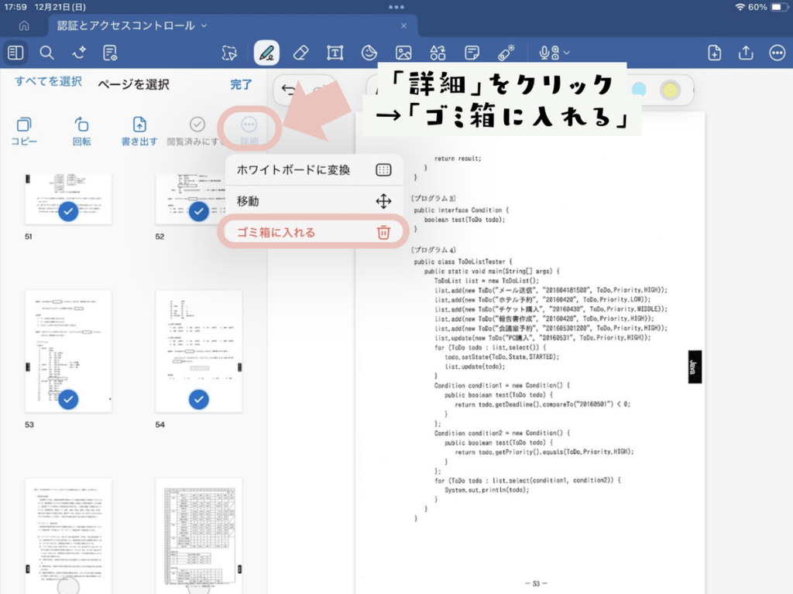Expand the 詳細 more options button

[x=249, y=128]
